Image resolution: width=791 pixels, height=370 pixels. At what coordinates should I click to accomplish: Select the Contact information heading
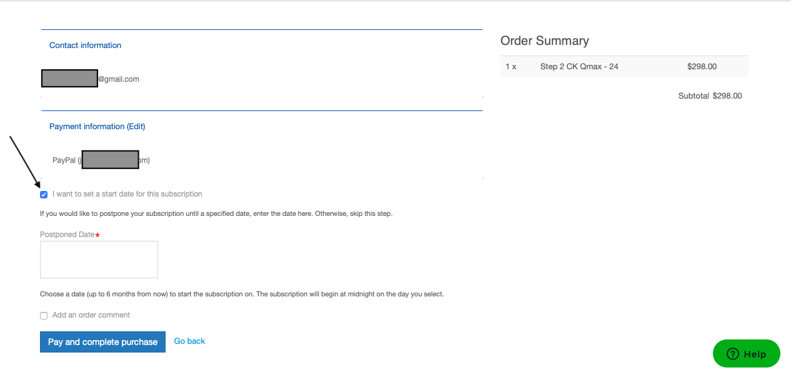[x=85, y=46]
